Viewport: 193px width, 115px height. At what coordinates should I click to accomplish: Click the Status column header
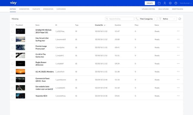tap(157, 25)
